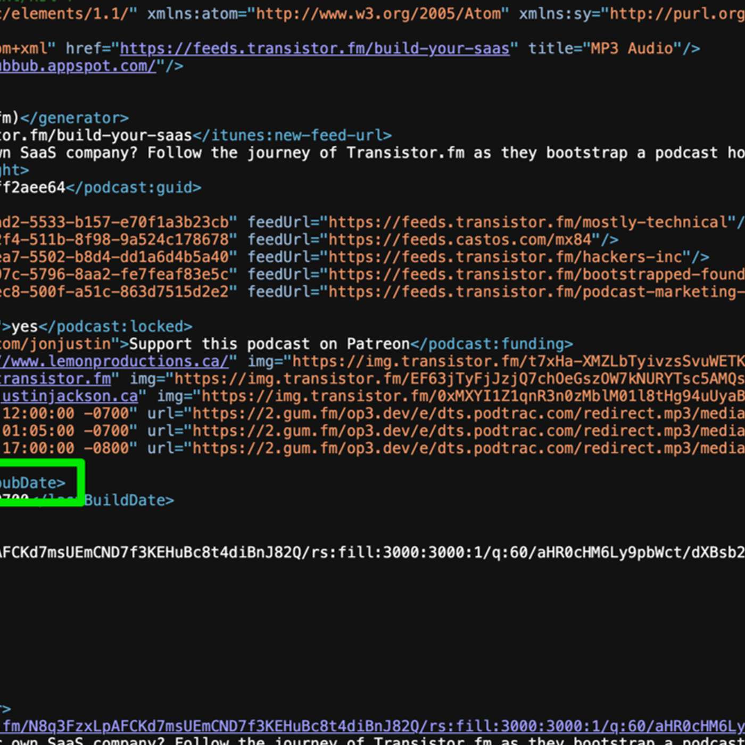
Task: Click the closing itunes:new-feed-url tag
Action: [292, 135]
